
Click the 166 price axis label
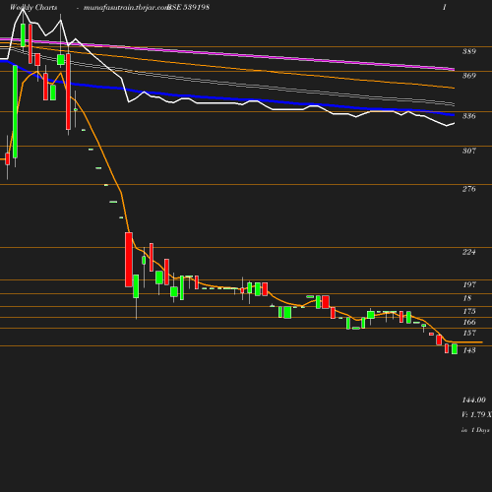(469, 322)
